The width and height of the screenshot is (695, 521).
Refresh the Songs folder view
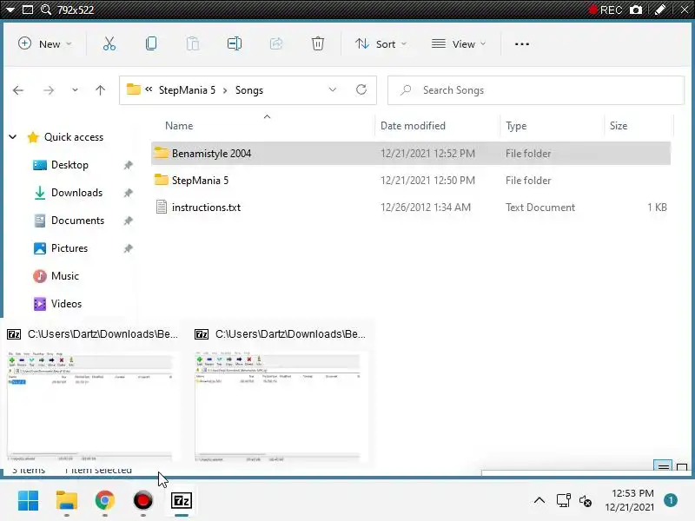coord(361,90)
